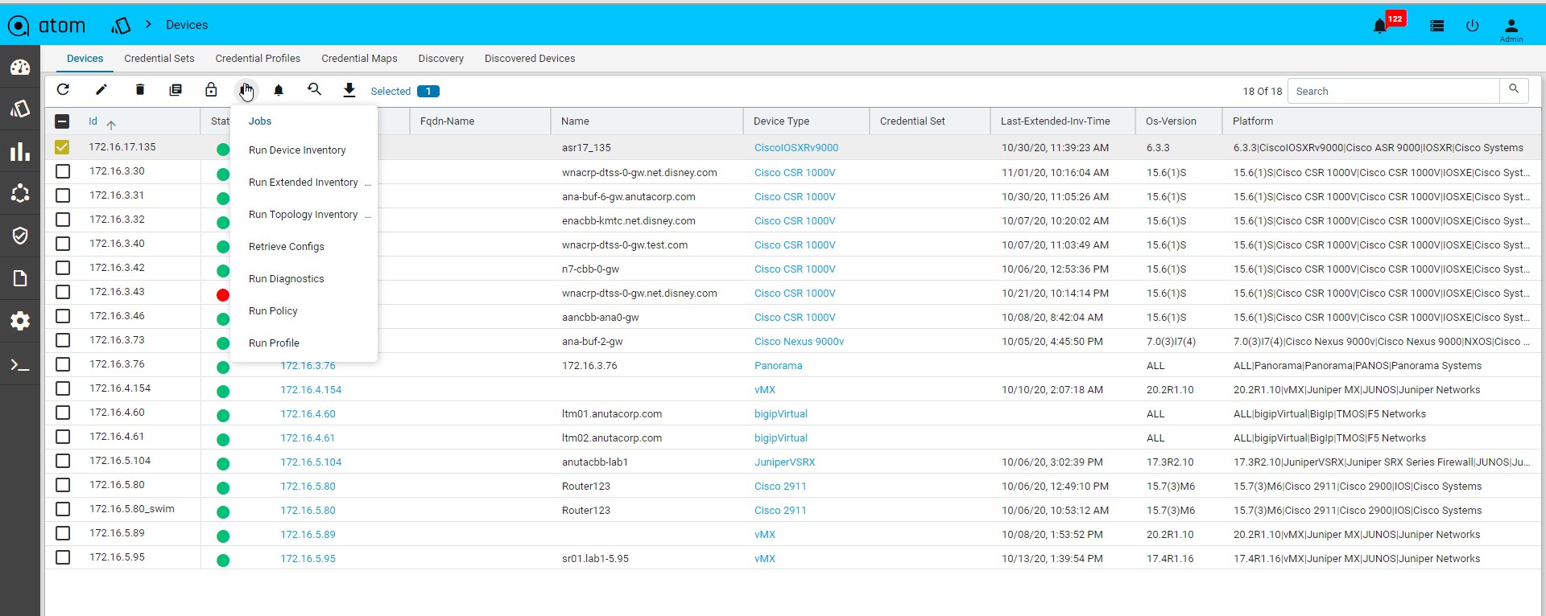Open the document sidebar icon
Screen dimensions: 1546x616
tap(20, 278)
